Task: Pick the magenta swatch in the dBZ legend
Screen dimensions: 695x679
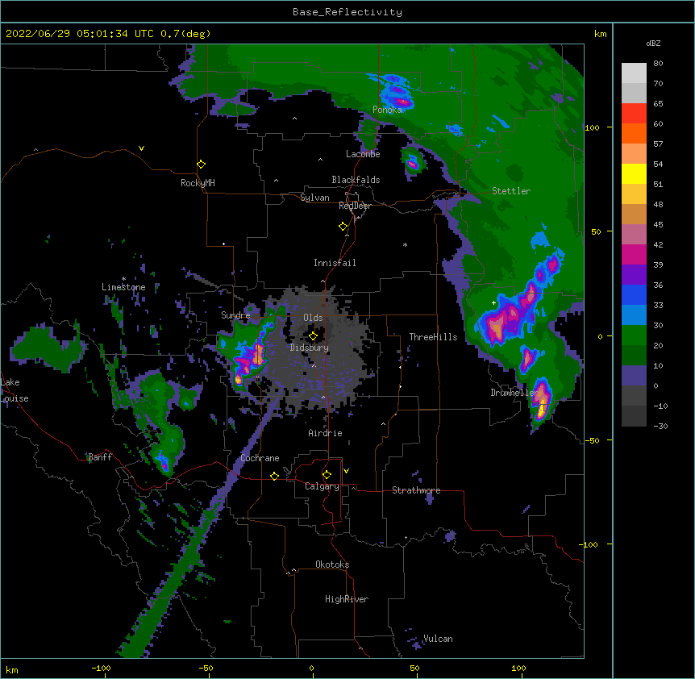Action: click(634, 254)
